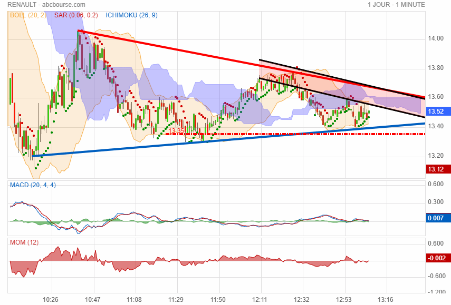Click the MACD value tag 0.007
451x305 pixels.
point(438,218)
